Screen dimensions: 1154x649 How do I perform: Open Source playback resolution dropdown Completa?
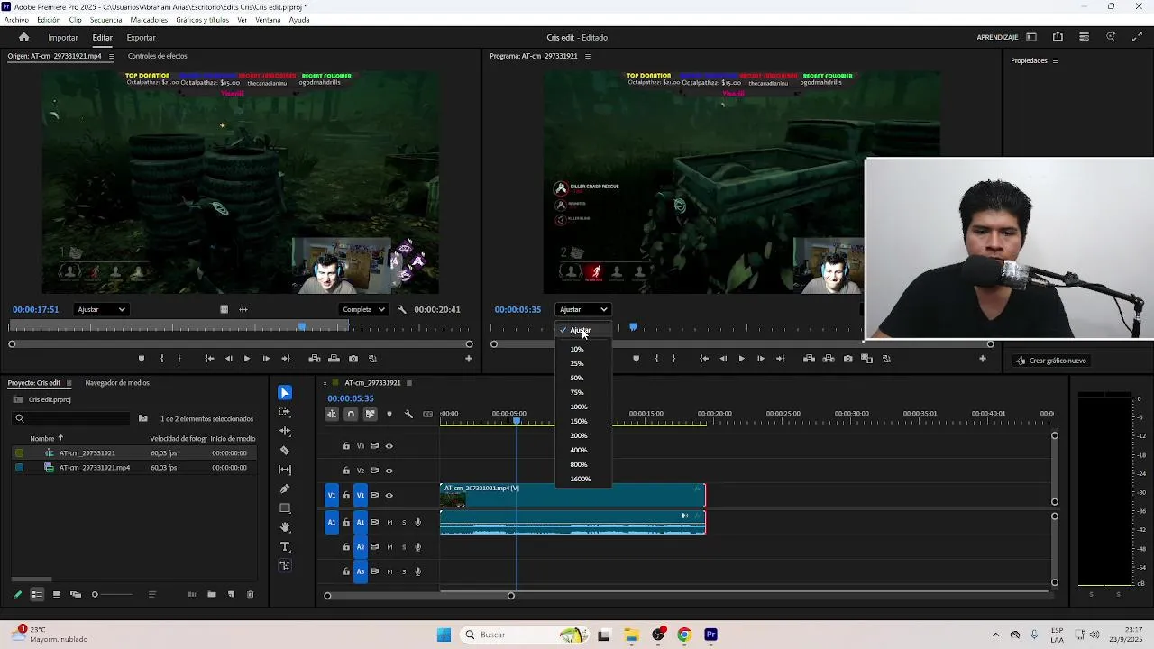pos(364,309)
